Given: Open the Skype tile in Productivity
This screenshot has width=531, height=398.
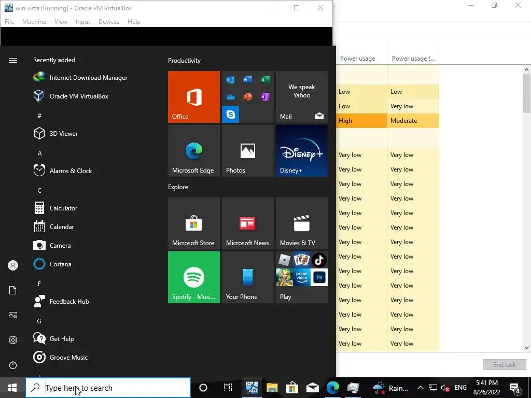Looking at the screenshot, I should [x=231, y=115].
